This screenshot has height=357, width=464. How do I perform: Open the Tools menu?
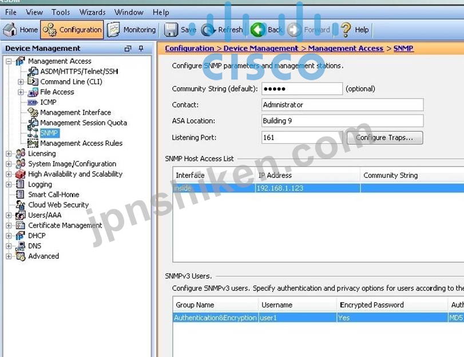[x=61, y=12]
